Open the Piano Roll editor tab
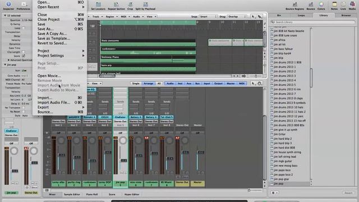The image size is (359, 202). pos(92,195)
